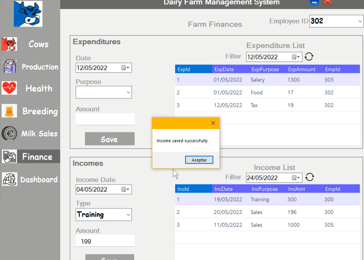Open the Dashboard menu item

[x=39, y=180]
